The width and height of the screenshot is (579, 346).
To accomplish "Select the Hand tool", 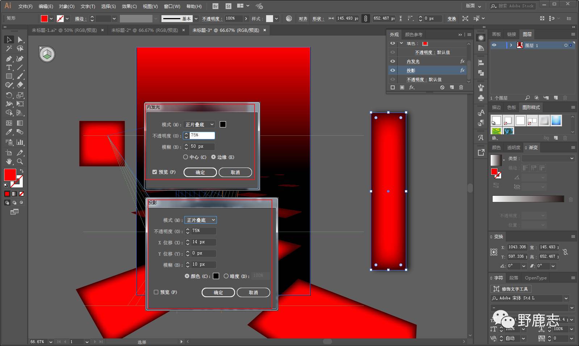I will (9, 161).
